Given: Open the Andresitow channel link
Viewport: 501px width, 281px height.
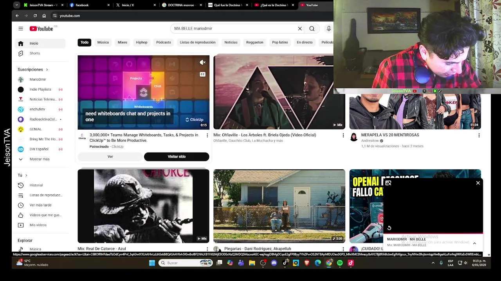Looking at the screenshot, I should [x=370, y=141].
